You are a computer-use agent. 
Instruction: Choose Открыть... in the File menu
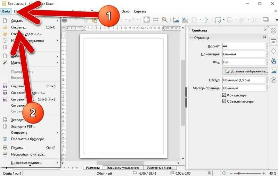(x=30, y=27)
